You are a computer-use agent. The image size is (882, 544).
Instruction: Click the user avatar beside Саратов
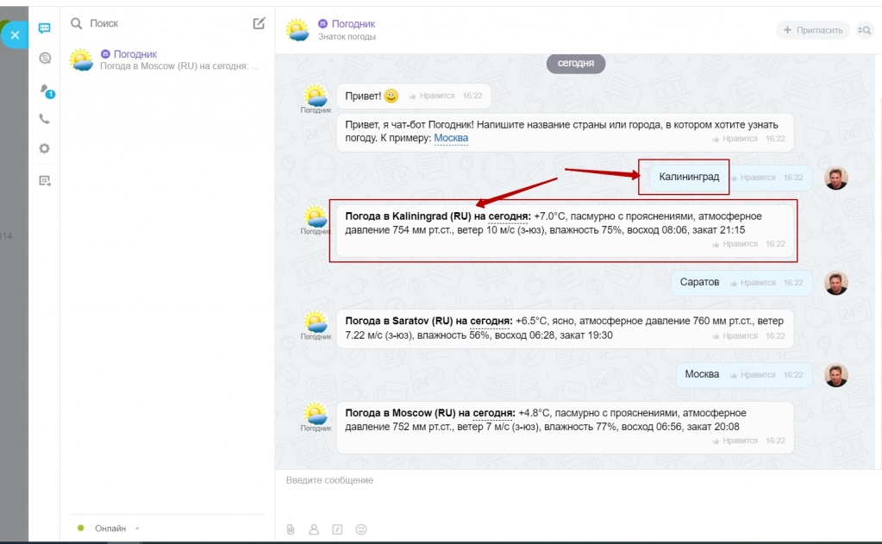point(836,283)
